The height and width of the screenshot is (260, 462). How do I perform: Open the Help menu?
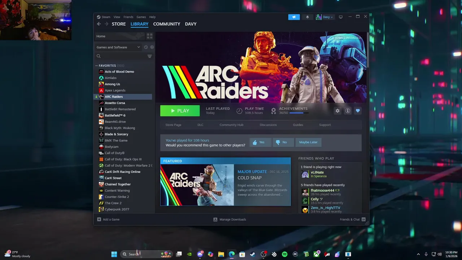point(152,17)
